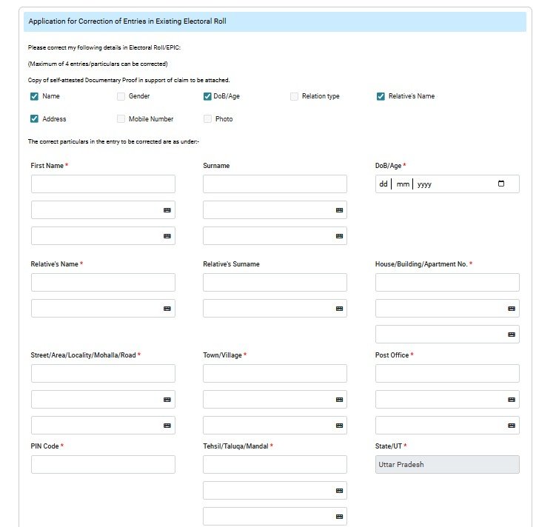
Task: Click keyboard icon in third House/Building/Apartment No. field
Action: 511,335
